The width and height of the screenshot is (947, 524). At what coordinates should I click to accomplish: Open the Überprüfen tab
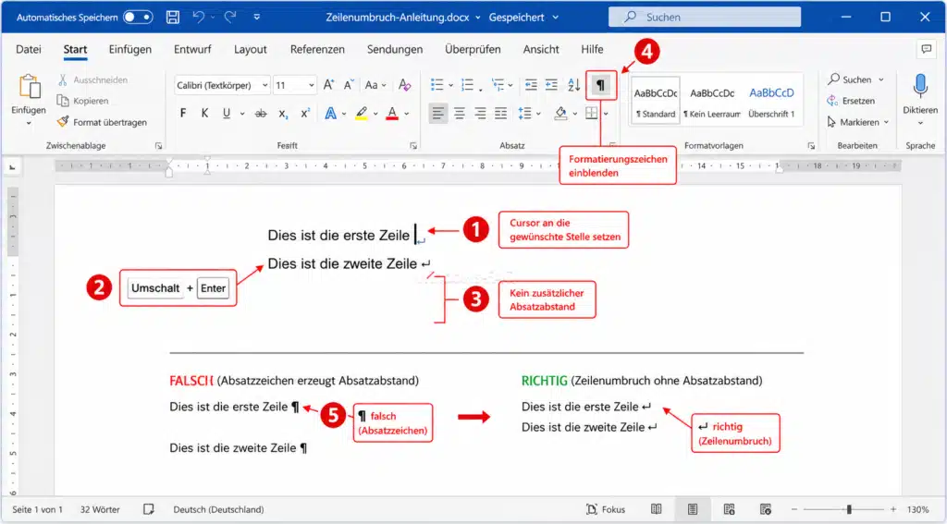tap(473, 50)
